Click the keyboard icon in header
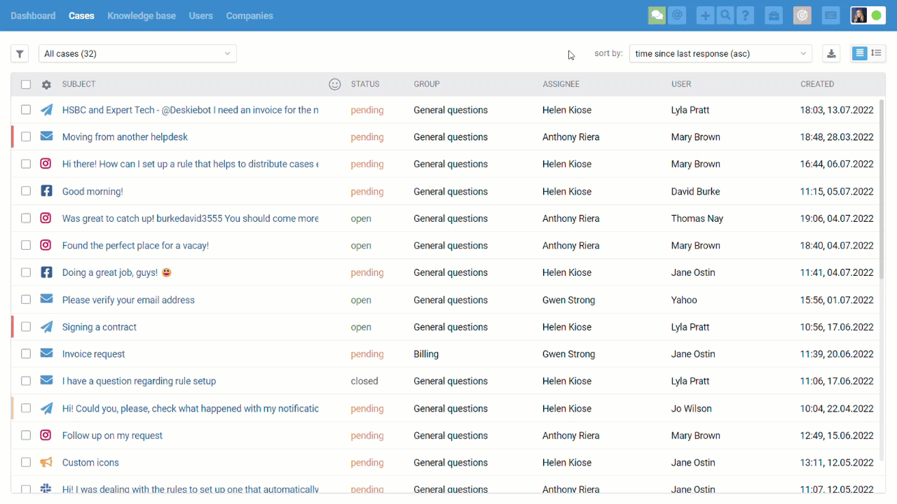Image resolution: width=897 pixels, height=504 pixels. (x=830, y=15)
